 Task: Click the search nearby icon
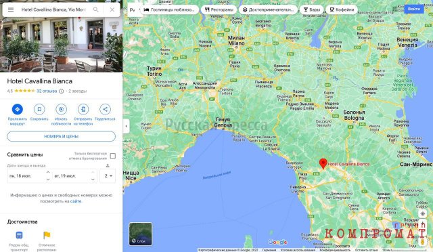pyautogui.click(x=62, y=109)
